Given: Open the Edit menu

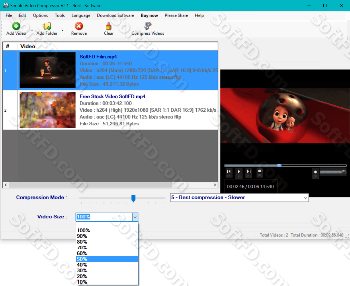Looking at the screenshot, I should [x=22, y=15].
